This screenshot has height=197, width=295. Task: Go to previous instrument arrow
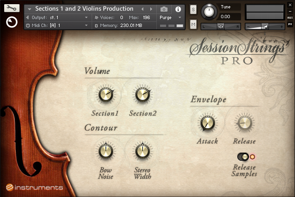pos(142,9)
